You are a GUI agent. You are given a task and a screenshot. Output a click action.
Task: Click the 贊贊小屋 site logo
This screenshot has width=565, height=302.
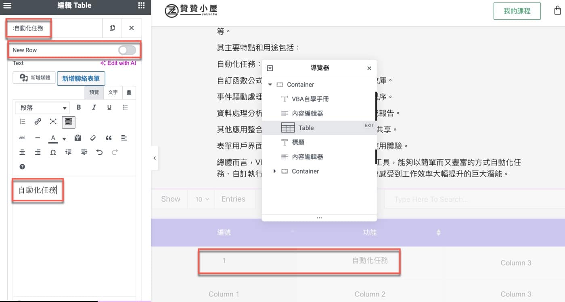click(x=191, y=11)
